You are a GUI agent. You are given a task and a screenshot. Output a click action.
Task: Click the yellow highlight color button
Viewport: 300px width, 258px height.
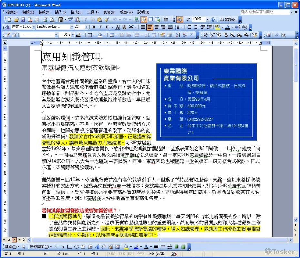(217, 27)
